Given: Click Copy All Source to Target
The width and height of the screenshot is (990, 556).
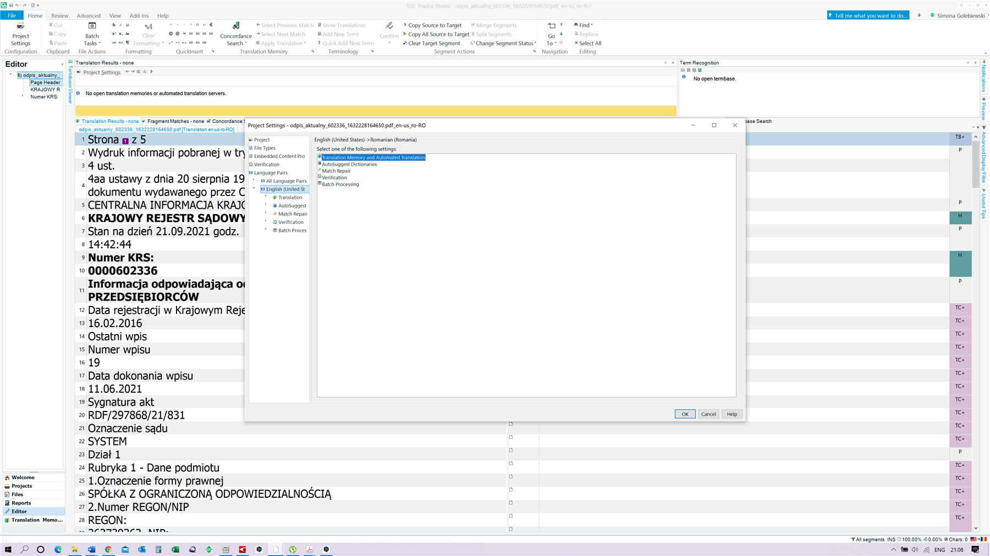Looking at the screenshot, I should click(x=436, y=34).
